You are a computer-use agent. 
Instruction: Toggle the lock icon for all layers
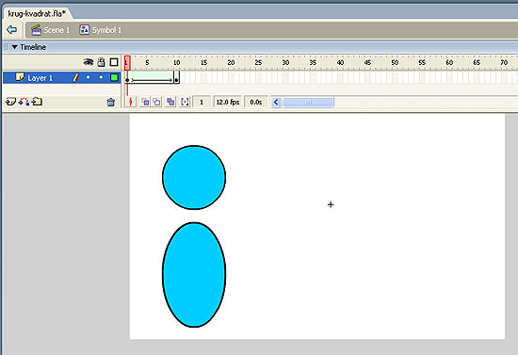(x=101, y=62)
